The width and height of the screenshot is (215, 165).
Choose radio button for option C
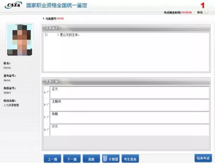48,117
